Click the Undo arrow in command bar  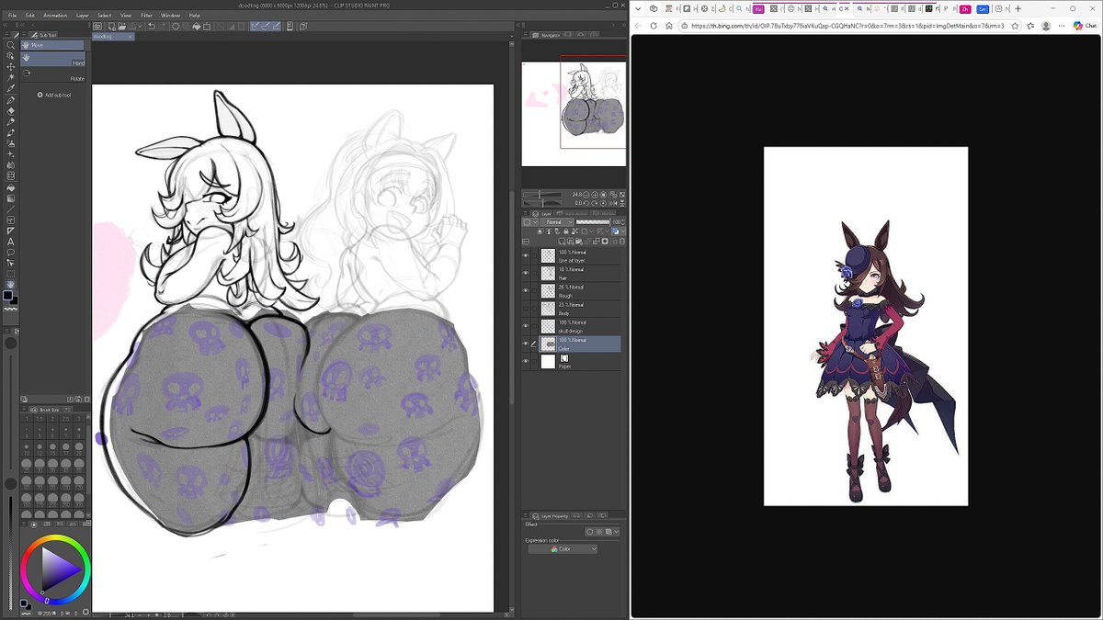point(151,26)
